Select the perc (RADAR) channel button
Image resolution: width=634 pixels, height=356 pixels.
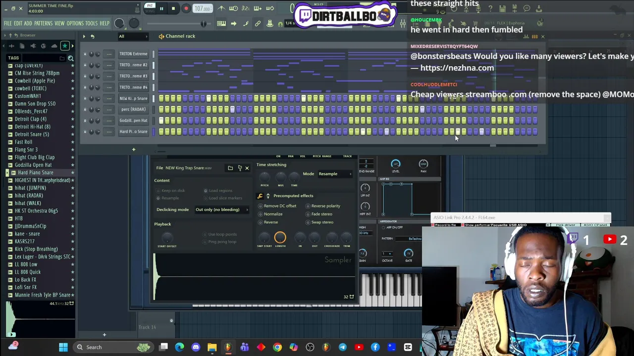[133, 109]
